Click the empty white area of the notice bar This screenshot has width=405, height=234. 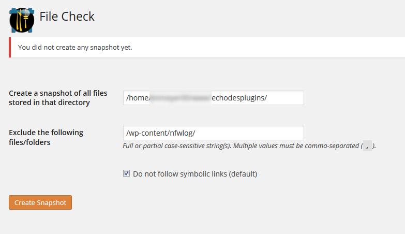point(268,47)
